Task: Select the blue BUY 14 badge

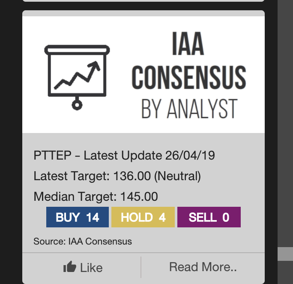Action: click(x=77, y=217)
